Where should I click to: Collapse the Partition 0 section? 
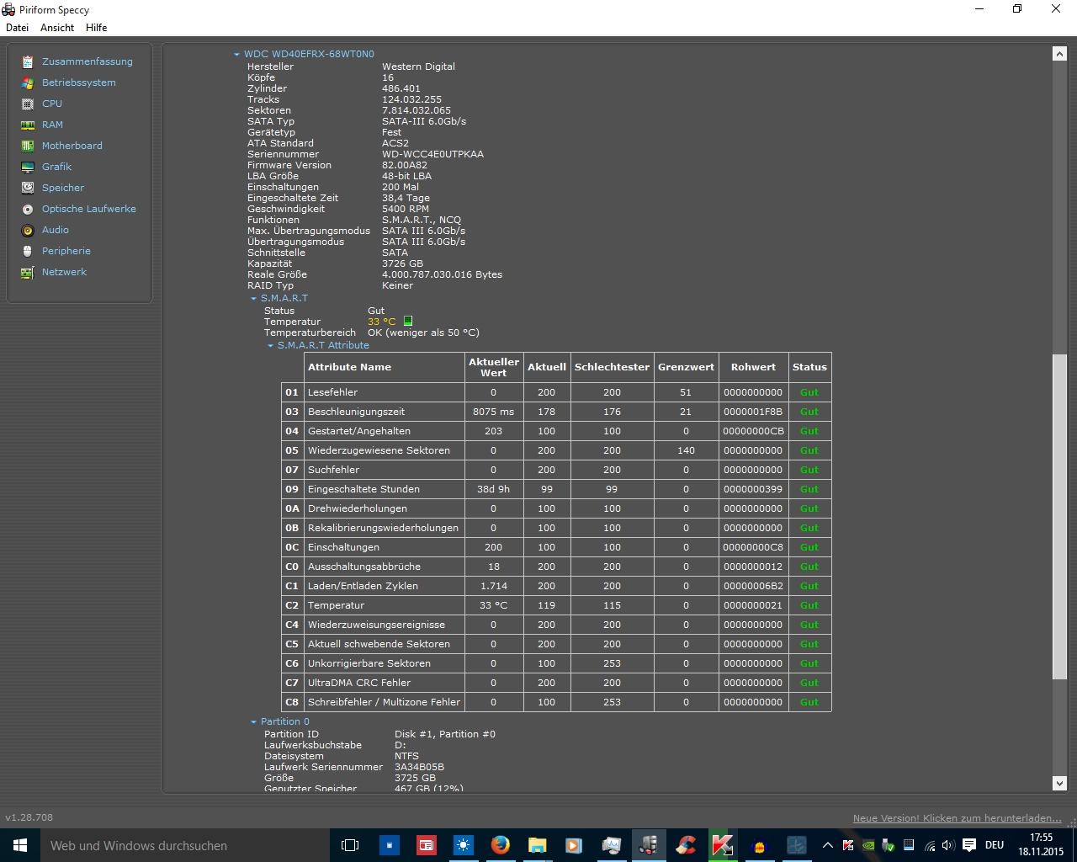(253, 722)
